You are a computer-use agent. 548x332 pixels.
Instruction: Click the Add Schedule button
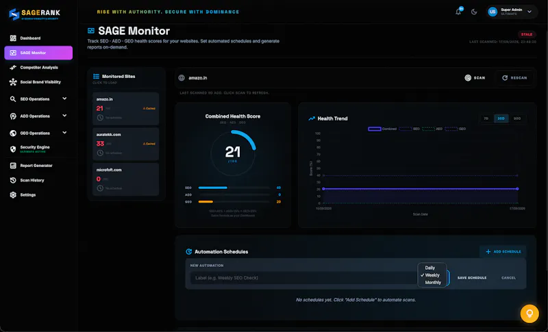pyautogui.click(x=503, y=252)
